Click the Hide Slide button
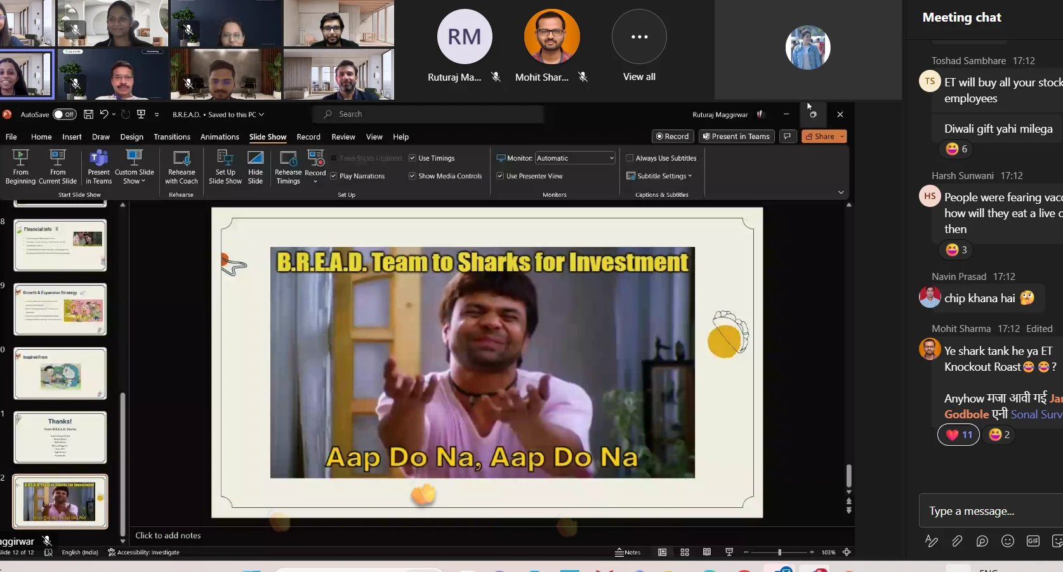The height and width of the screenshot is (572, 1063). pyautogui.click(x=255, y=167)
